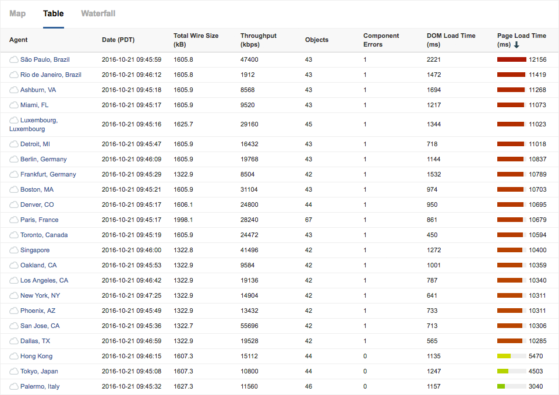Viewport: 559px width, 395px height.
Task: Open the Rio de Janeiro, Brazil agent link
Action: (51, 75)
